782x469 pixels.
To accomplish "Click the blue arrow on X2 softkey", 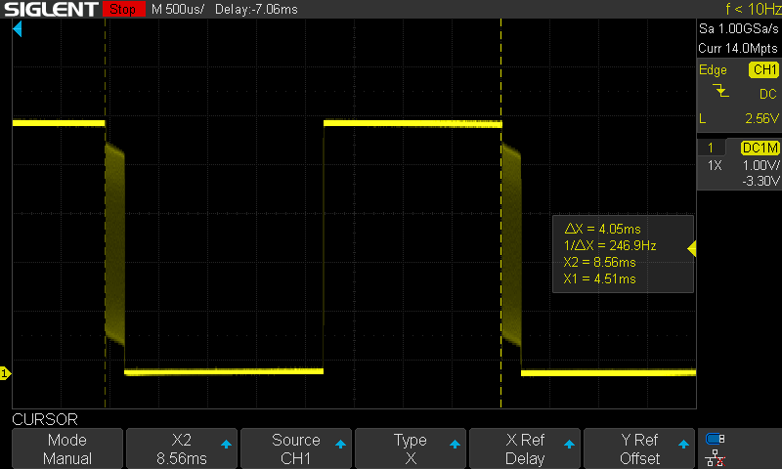I will (226, 444).
